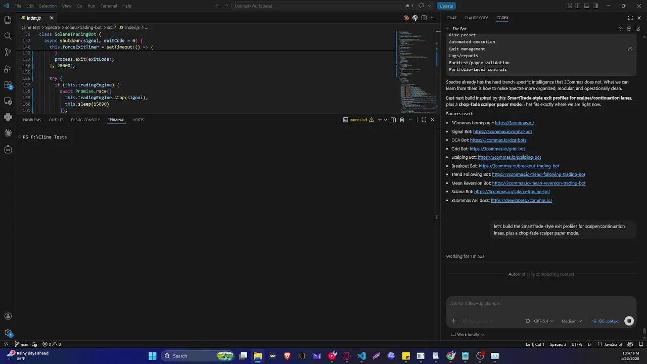Viewport: 647px width, 364px height.
Task: Open the Run and Debug view
Action: point(8,68)
